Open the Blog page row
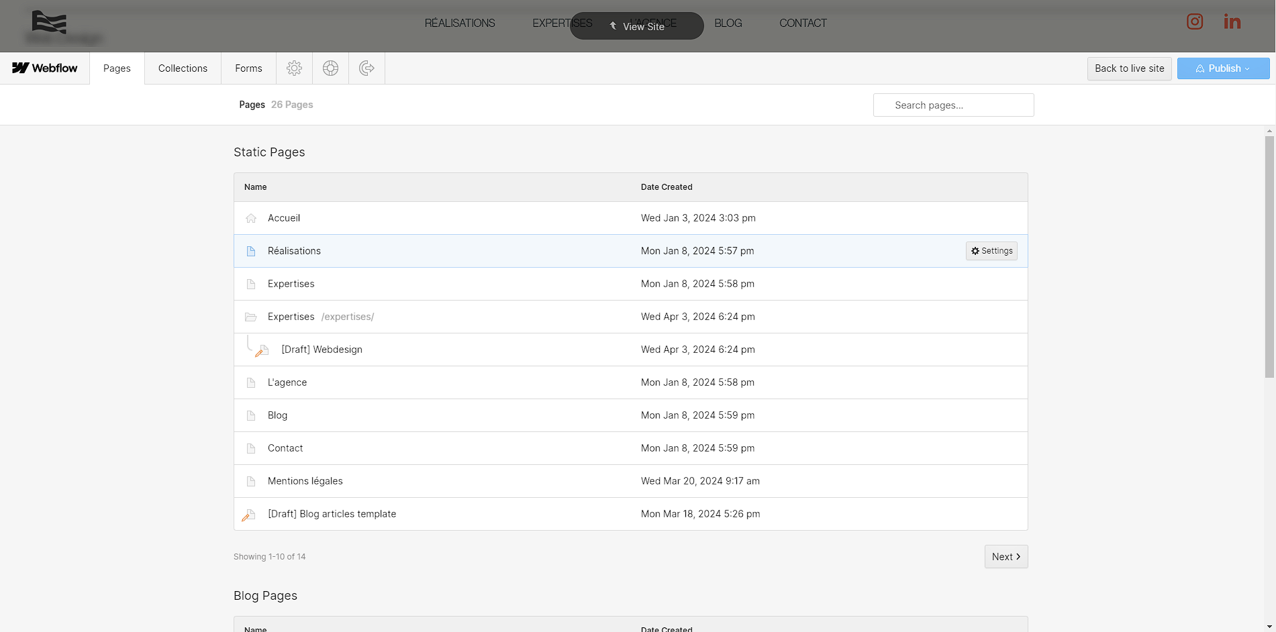The height and width of the screenshot is (632, 1276). pos(631,415)
